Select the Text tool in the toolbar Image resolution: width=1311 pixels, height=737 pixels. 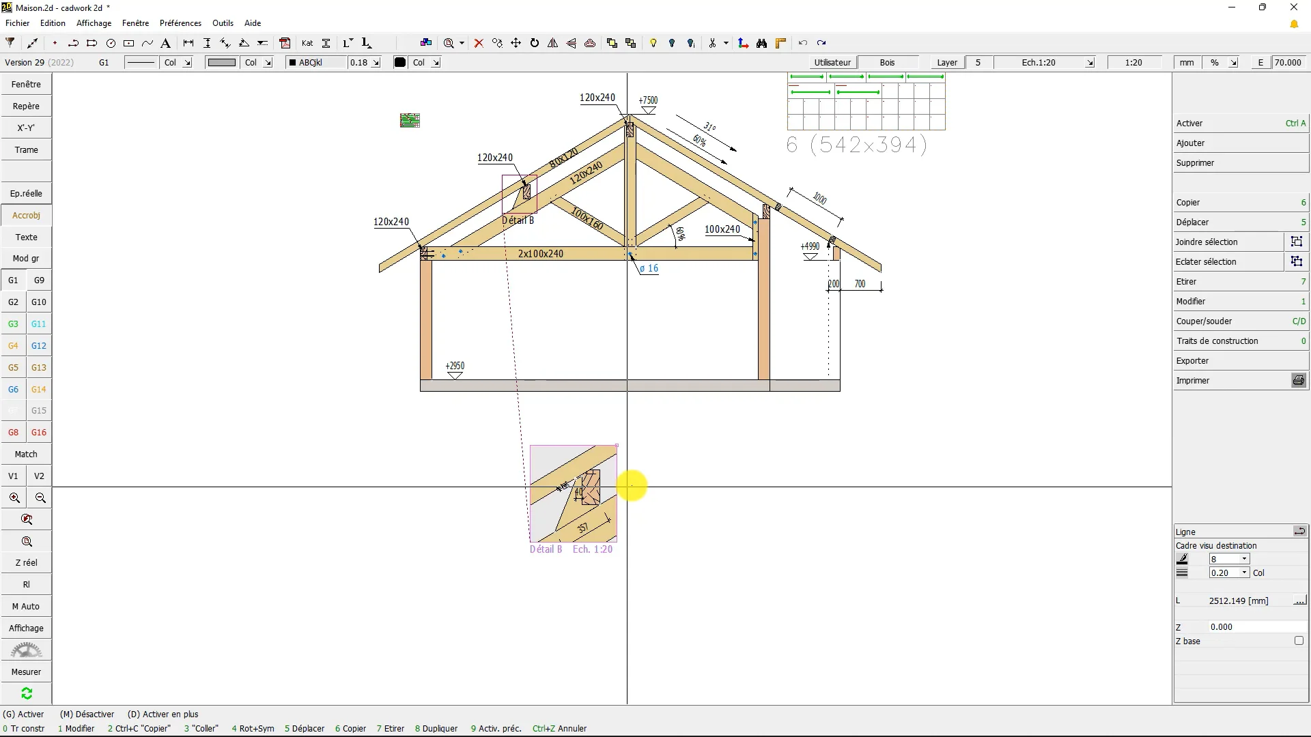click(165, 43)
